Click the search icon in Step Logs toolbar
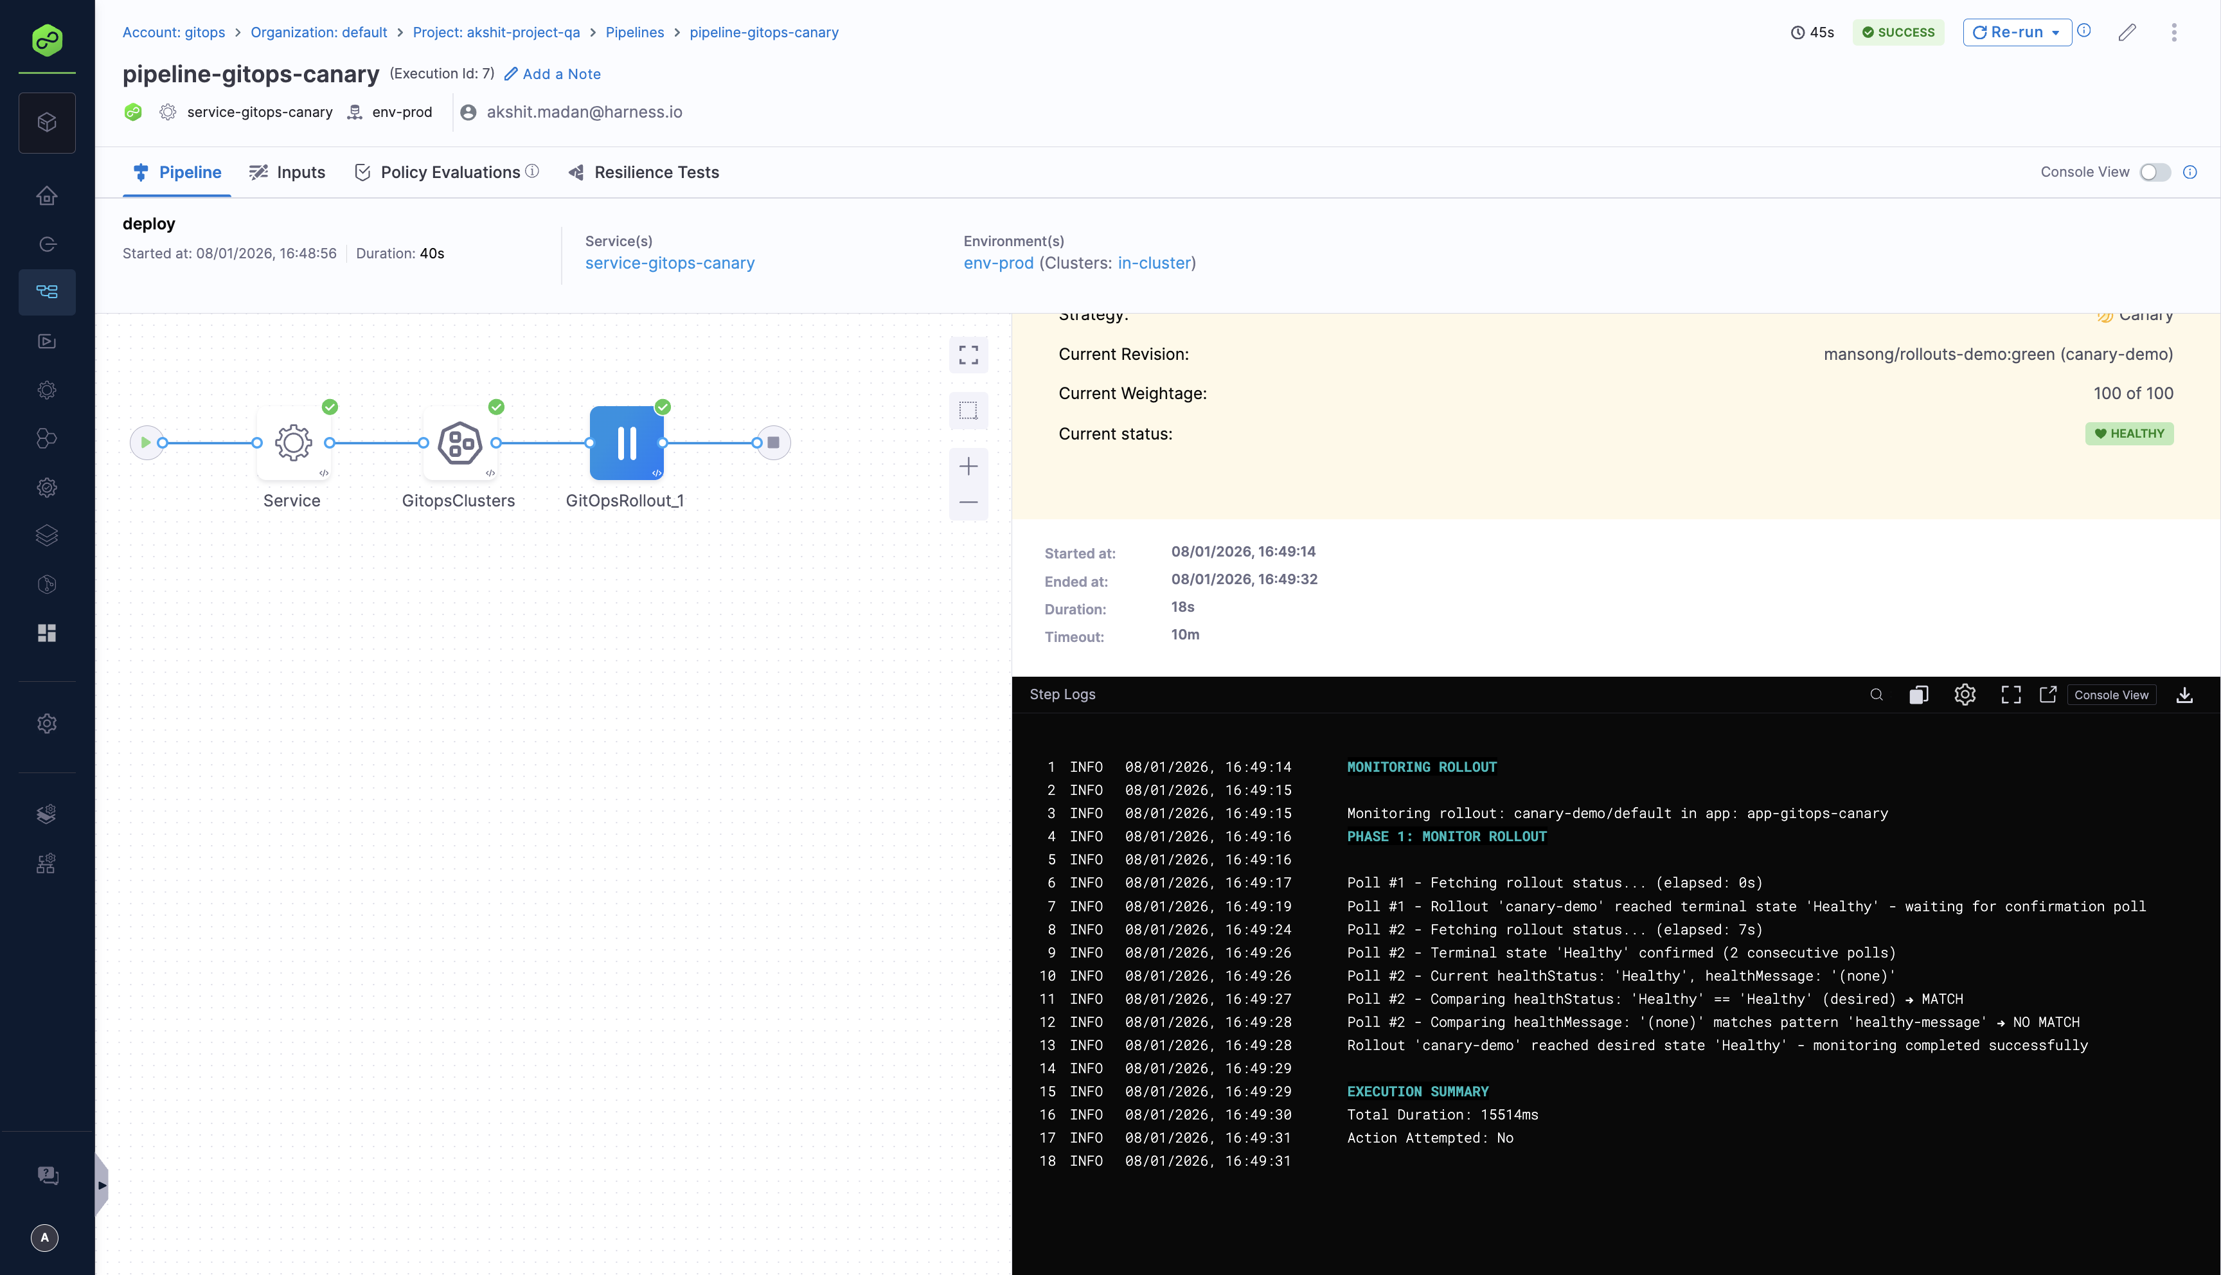Screen dimensions: 2221x1275 click(x=1876, y=695)
